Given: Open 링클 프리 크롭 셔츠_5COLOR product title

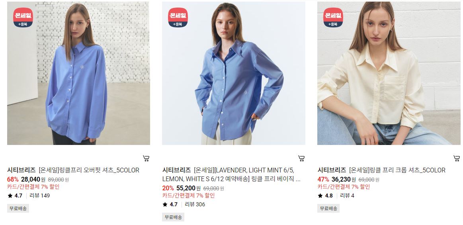Looking at the screenshot, I should tap(397, 170).
